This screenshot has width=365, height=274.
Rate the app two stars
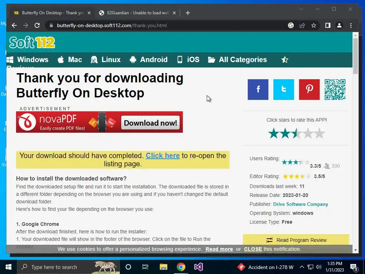pyautogui.click(x=285, y=133)
